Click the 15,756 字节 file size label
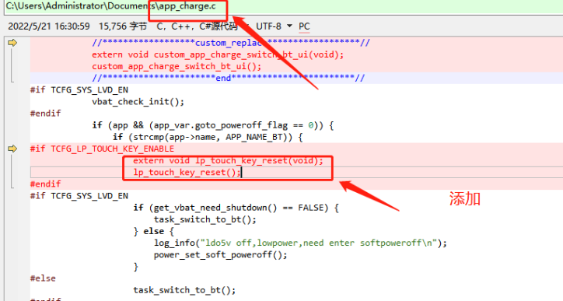563x301 pixels. tap(123, 26)
